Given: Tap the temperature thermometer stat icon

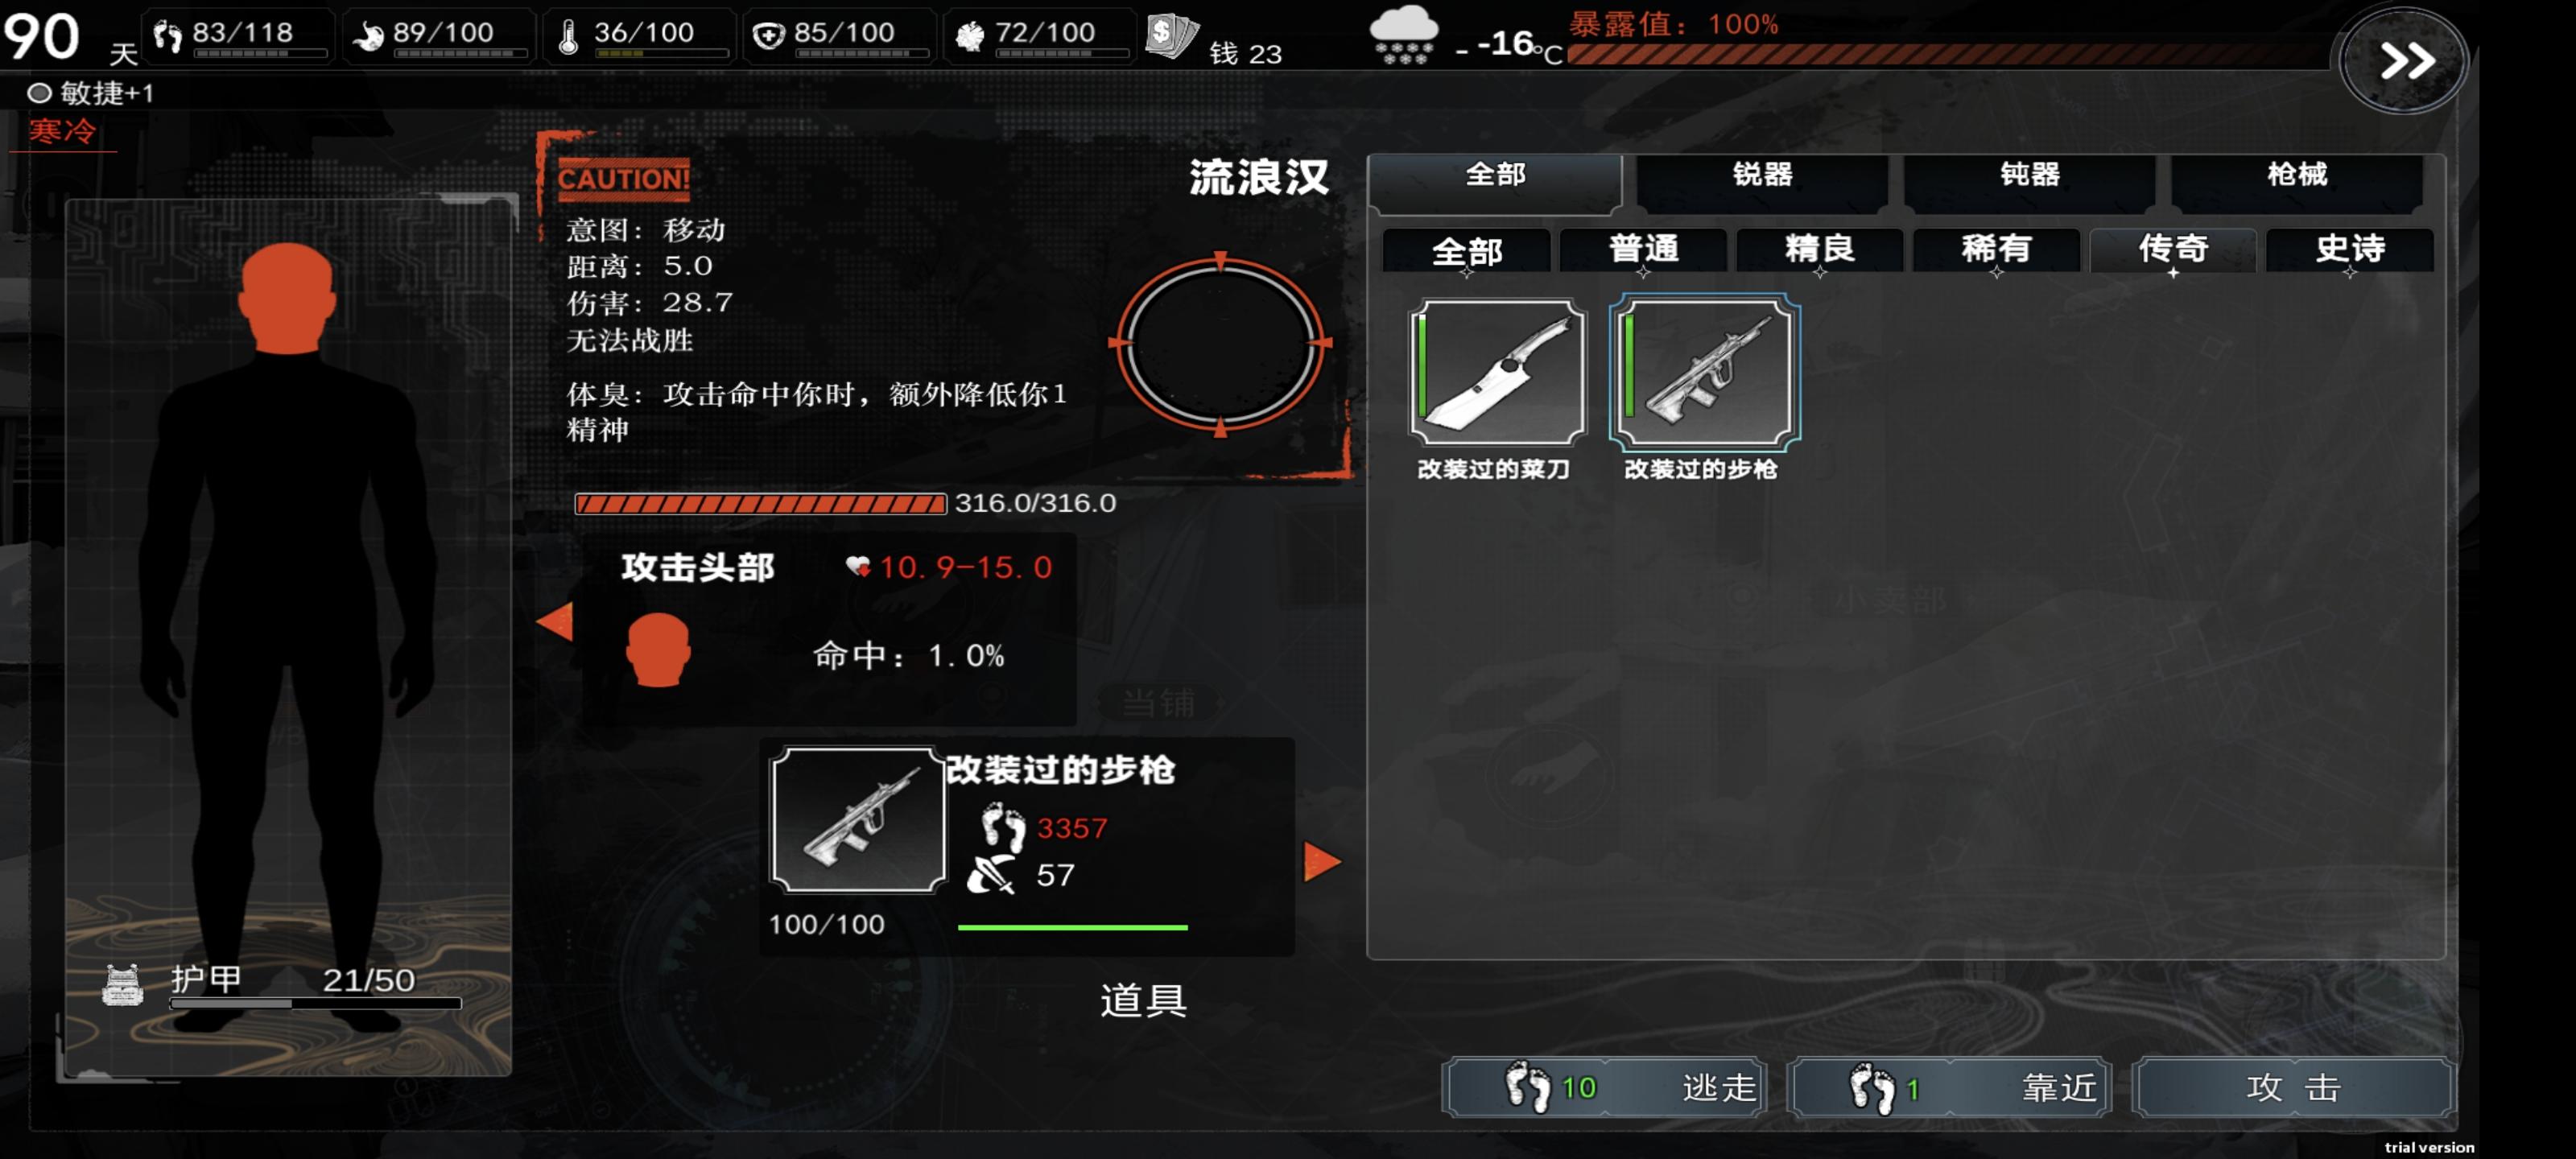Looking at the screenshot, I should pos(568,37).
